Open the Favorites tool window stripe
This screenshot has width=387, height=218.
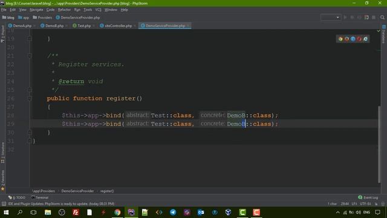tap(2, 180)
